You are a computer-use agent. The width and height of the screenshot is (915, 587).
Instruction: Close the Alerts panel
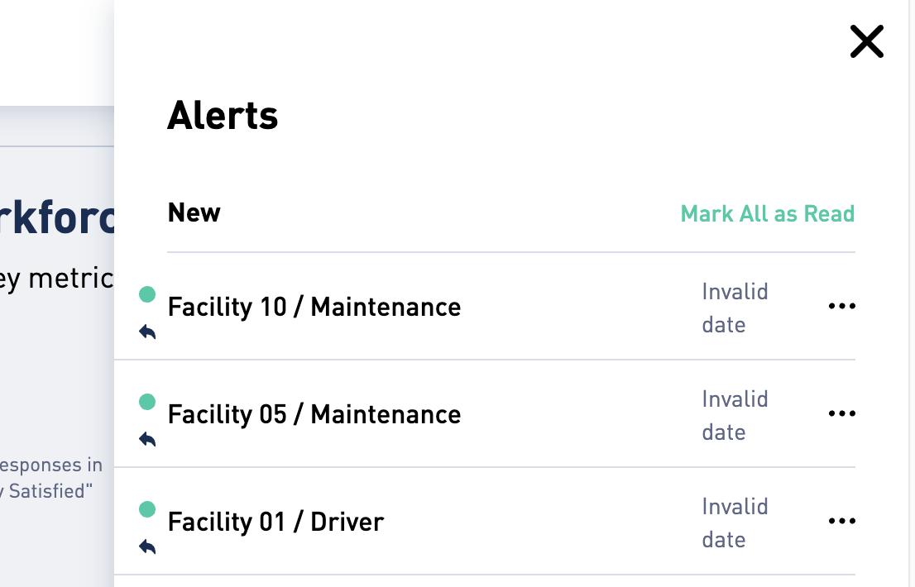point(866,41)
